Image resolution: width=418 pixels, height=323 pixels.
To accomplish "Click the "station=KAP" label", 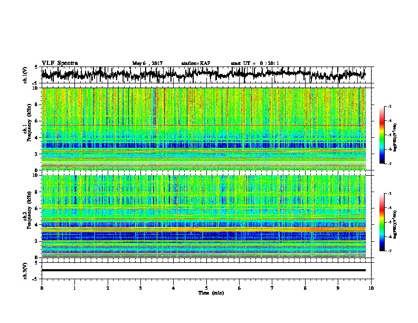I will point(196,63).
